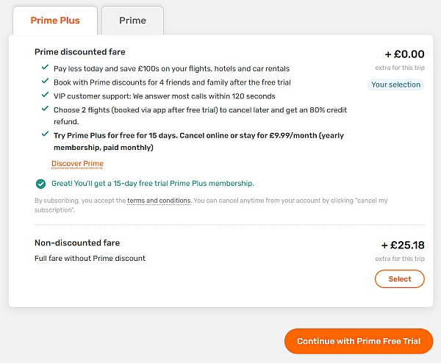Click checkmark beside Choose 2 flights

[45, 109]
